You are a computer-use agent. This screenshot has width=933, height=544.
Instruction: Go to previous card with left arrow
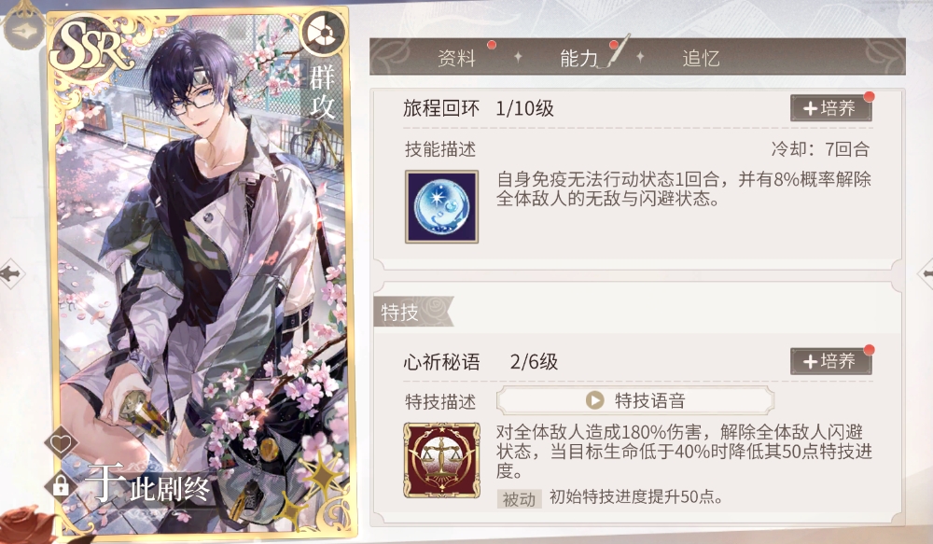[x=11, y=273]
